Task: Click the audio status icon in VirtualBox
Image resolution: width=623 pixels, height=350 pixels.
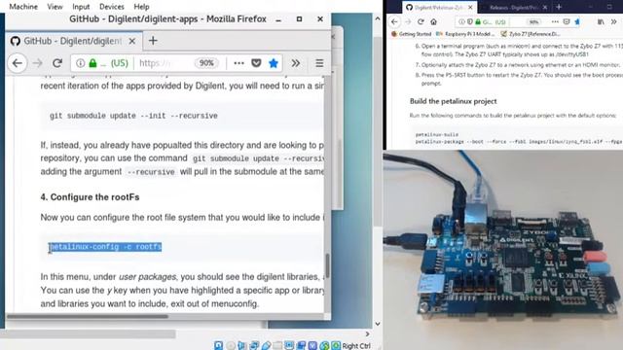Action: coord(241,345)
